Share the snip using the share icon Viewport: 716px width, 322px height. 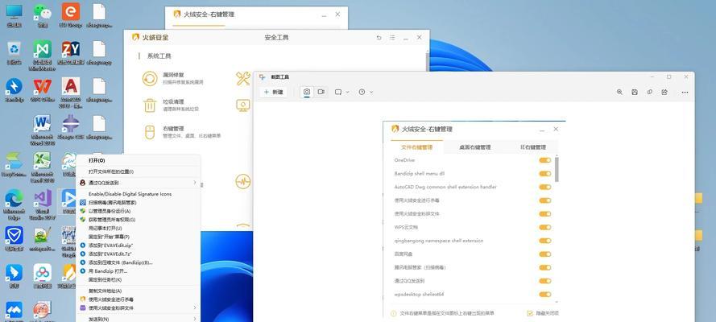(664, 92)
